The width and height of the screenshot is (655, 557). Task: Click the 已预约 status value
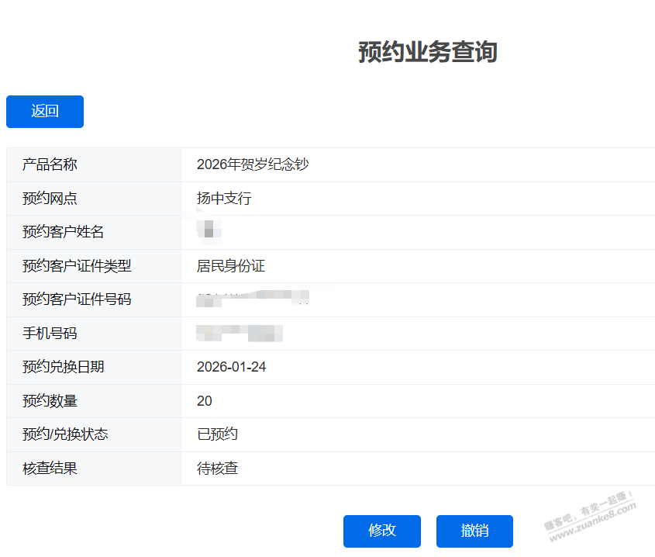(x=218, y=434)
